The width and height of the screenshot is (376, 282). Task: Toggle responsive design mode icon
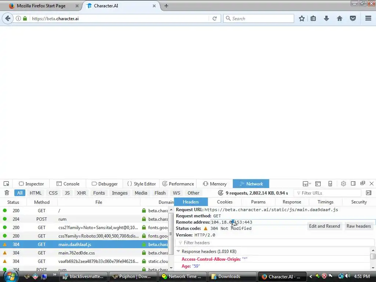(330, 184)
